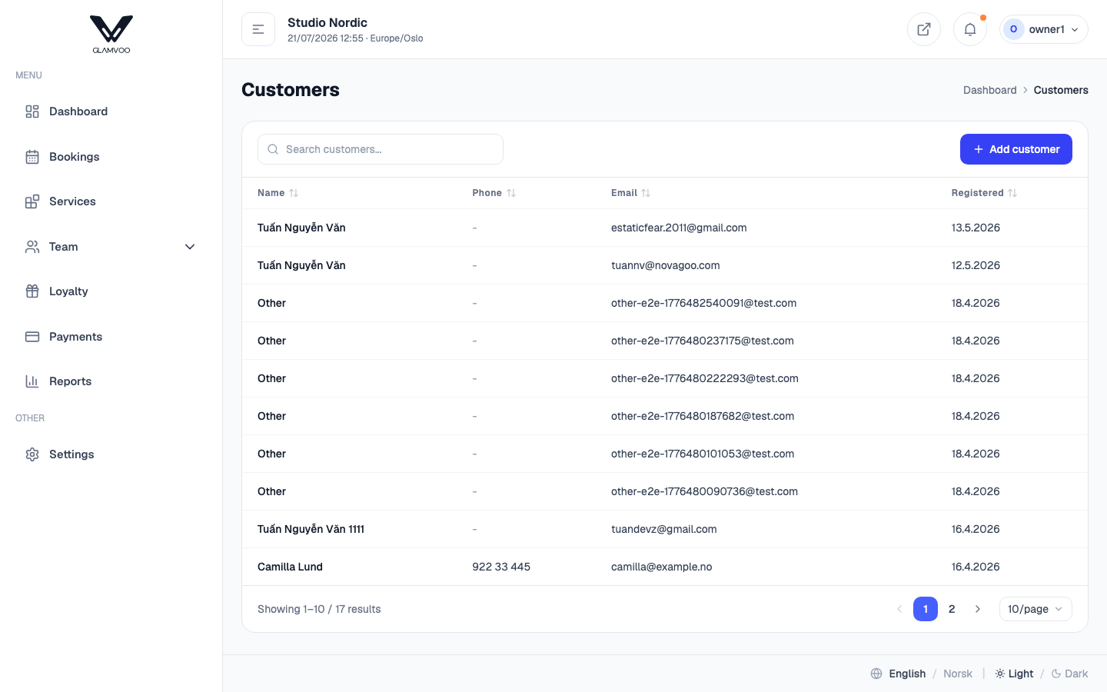Click the Reports chart icon in the sidebar
The width and height of the screenshot is (1107, 692).
click(32, 381)
